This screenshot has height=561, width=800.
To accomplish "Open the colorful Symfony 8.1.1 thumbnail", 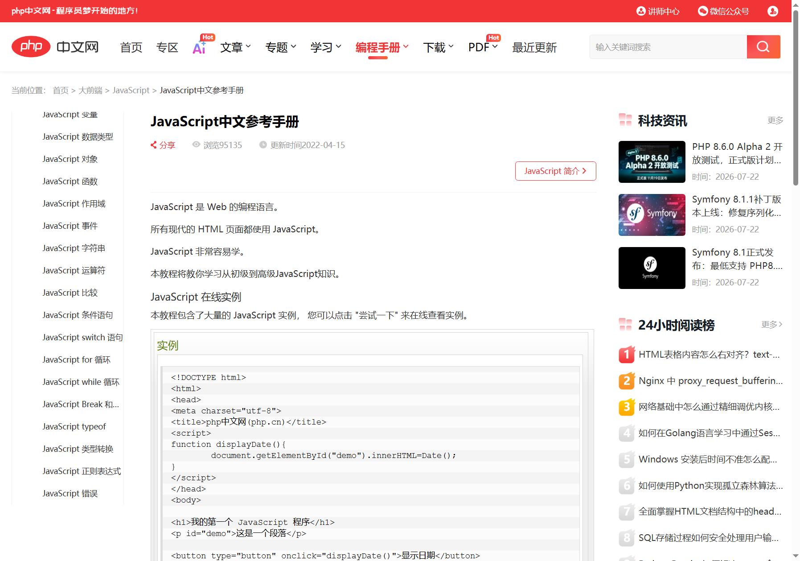I will (652, 215).
